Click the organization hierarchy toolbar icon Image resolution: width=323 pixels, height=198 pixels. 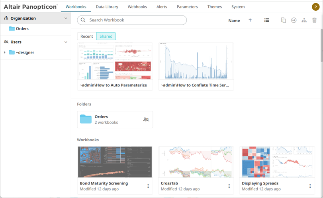(304, 20)
